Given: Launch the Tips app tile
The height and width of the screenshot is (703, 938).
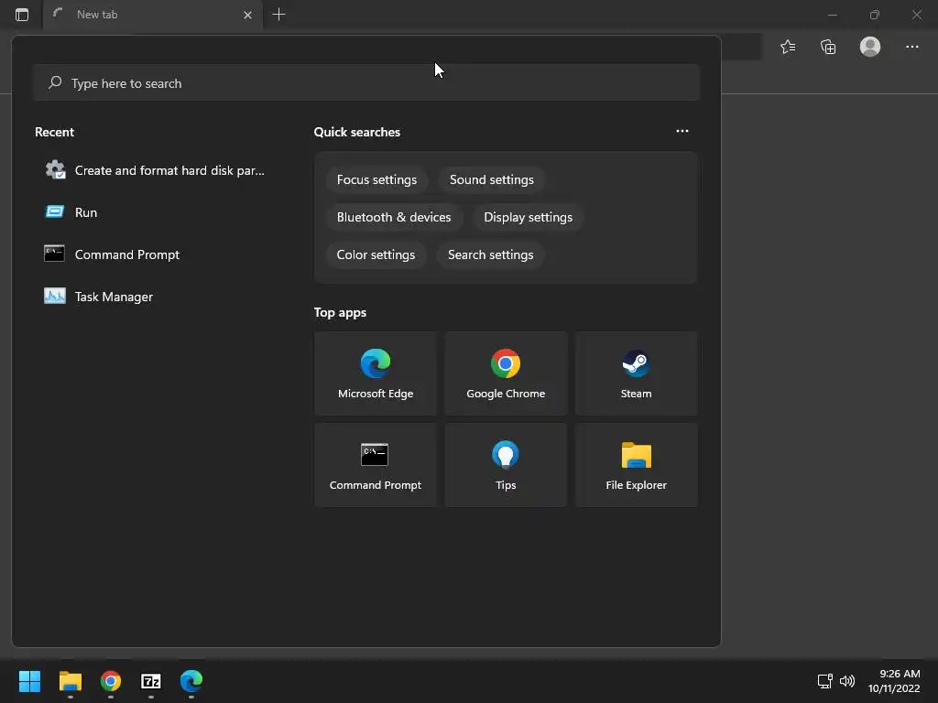Looking at the screenshot, I should click(x=506, y=465).
